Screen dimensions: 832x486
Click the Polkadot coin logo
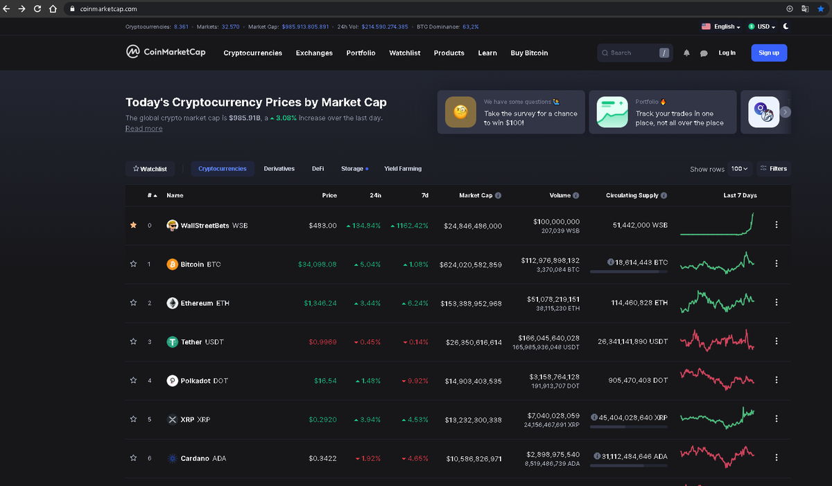173,381
